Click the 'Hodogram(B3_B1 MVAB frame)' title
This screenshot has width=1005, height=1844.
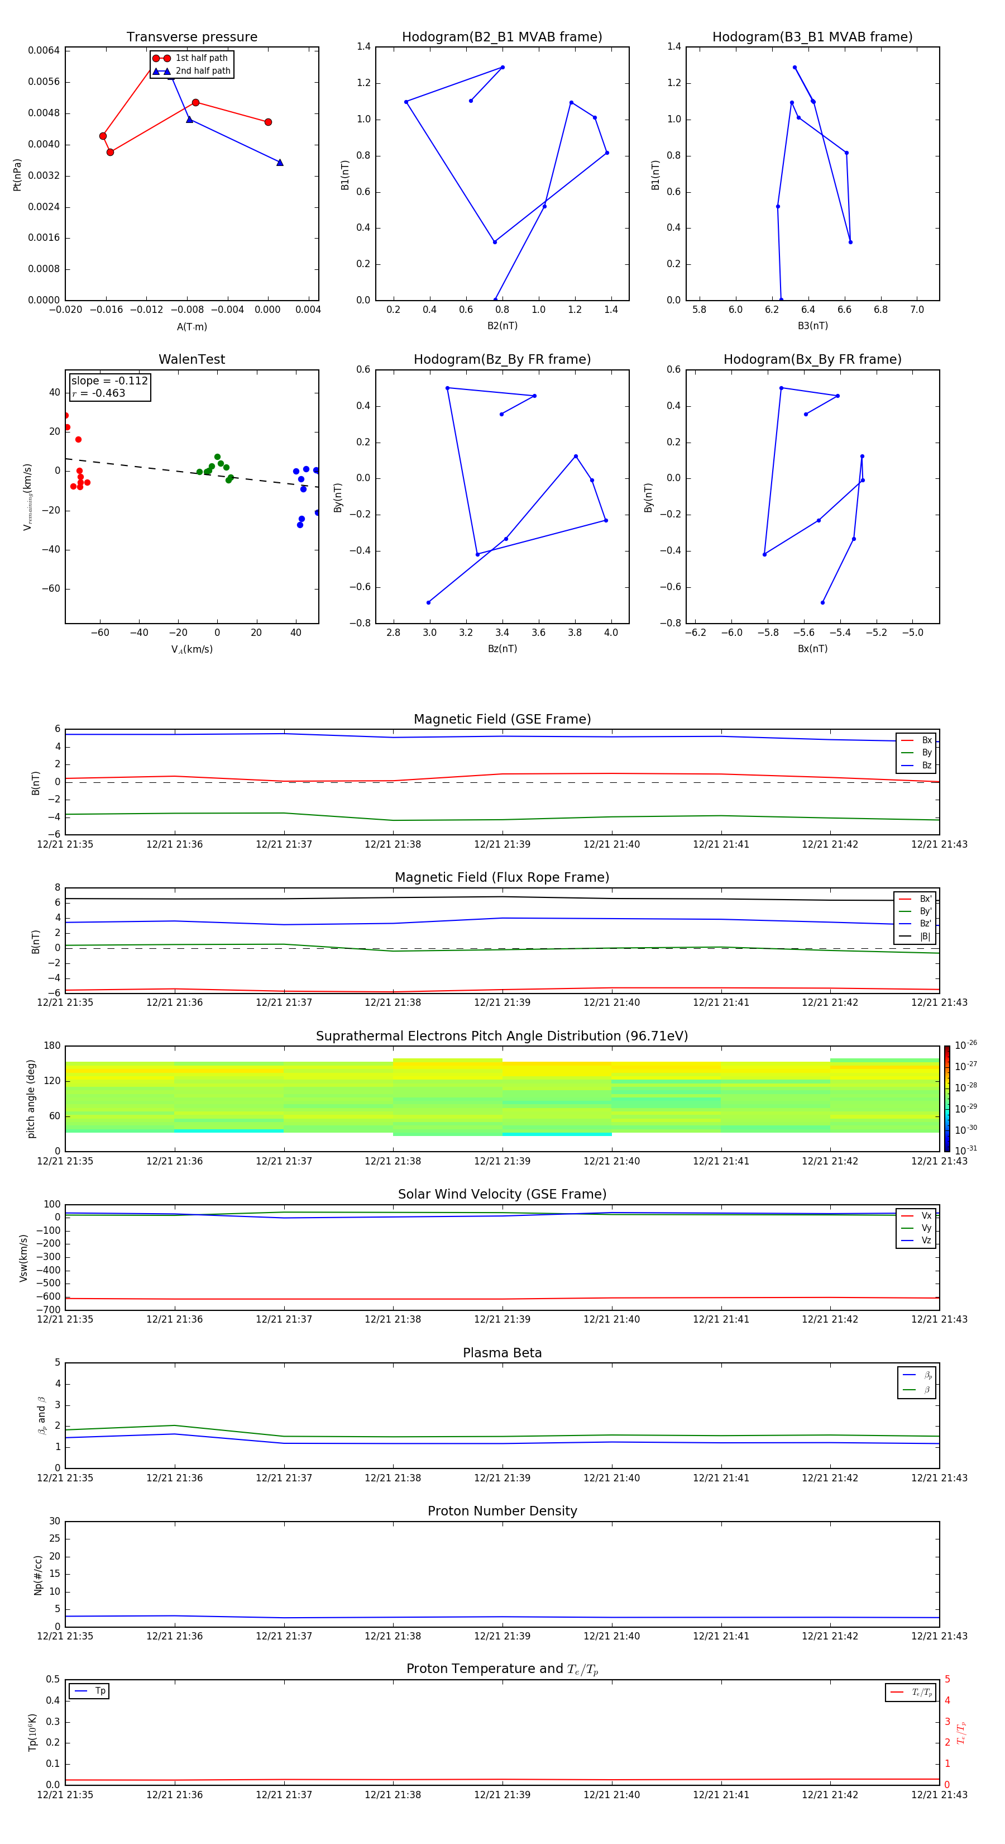coord(812,37)
